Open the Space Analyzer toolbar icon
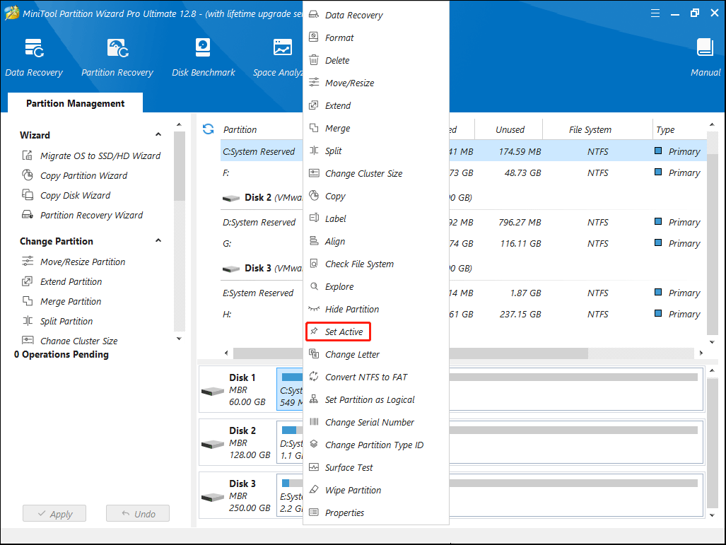The height and width of the screenshot is (545, 726). tap(283, 47)
